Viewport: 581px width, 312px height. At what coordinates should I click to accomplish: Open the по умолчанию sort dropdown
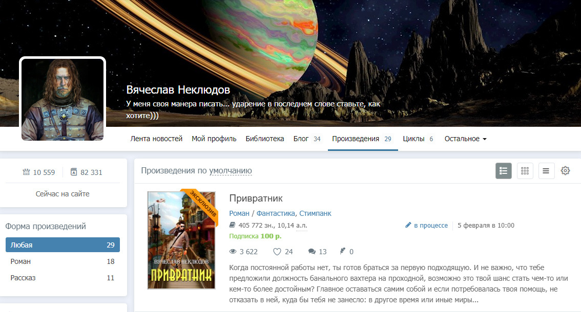(x=231, y=171)
